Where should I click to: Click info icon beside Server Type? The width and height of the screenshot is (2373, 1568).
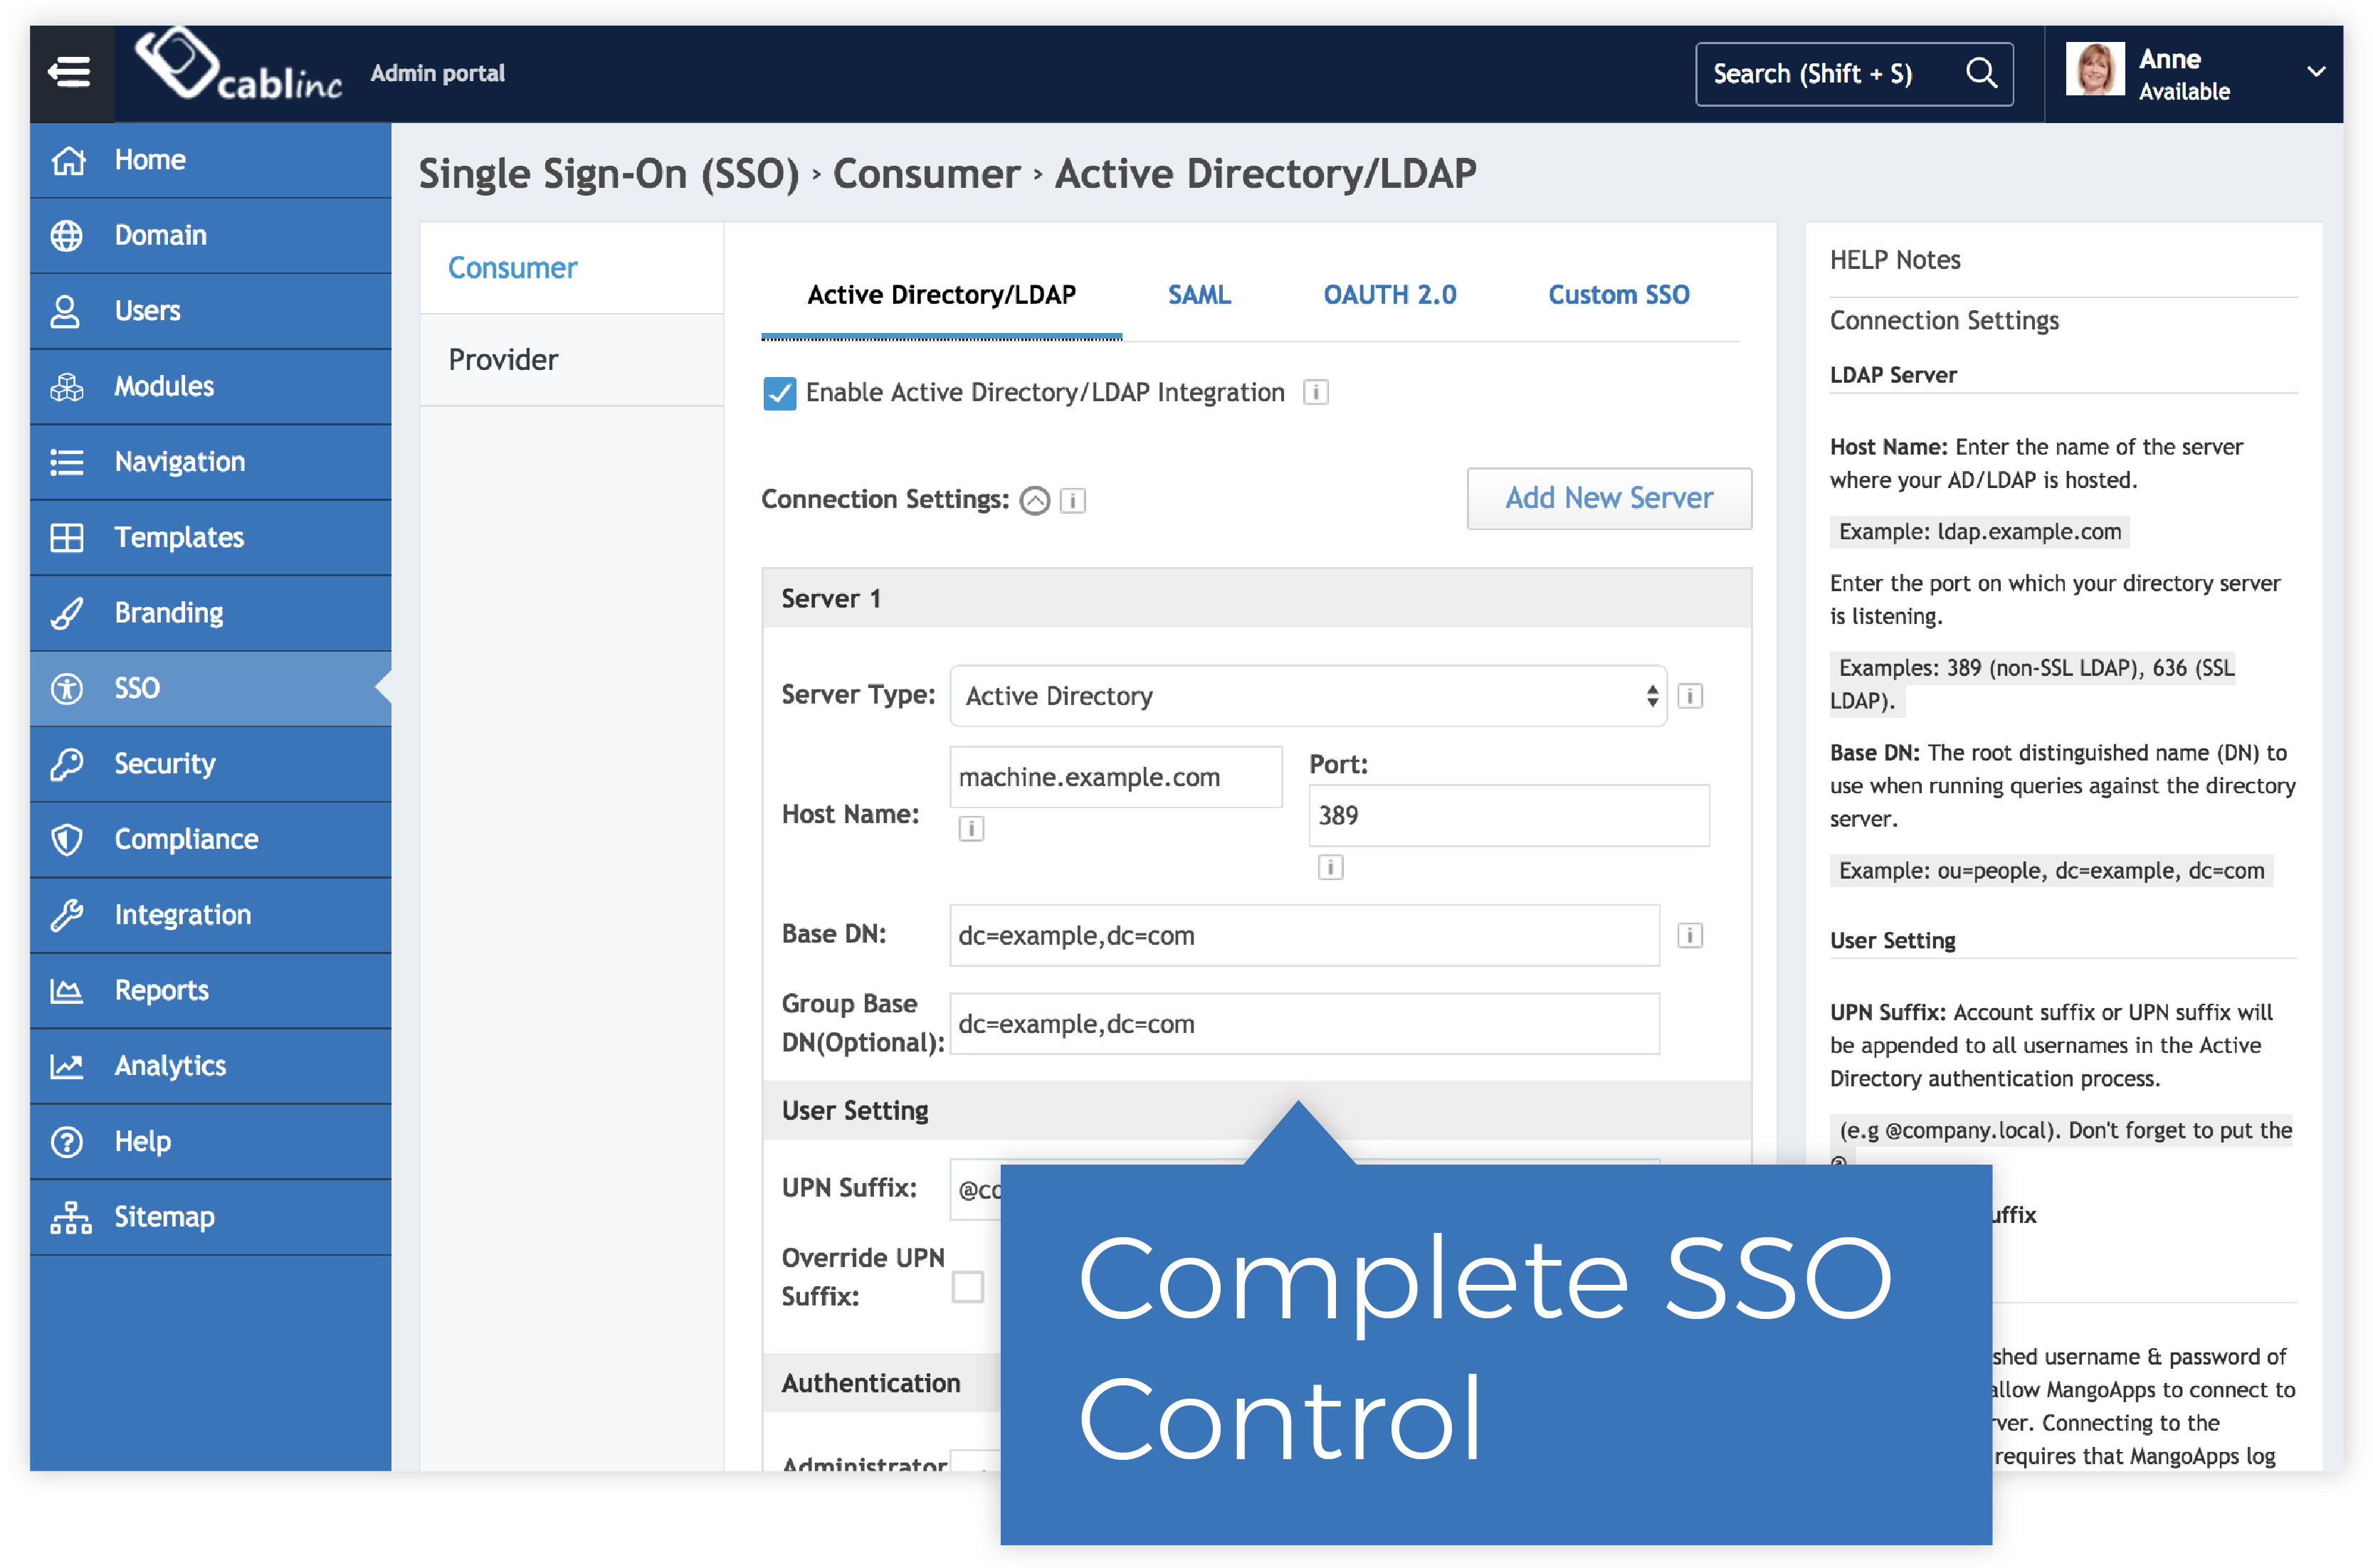click(1690, 696)
